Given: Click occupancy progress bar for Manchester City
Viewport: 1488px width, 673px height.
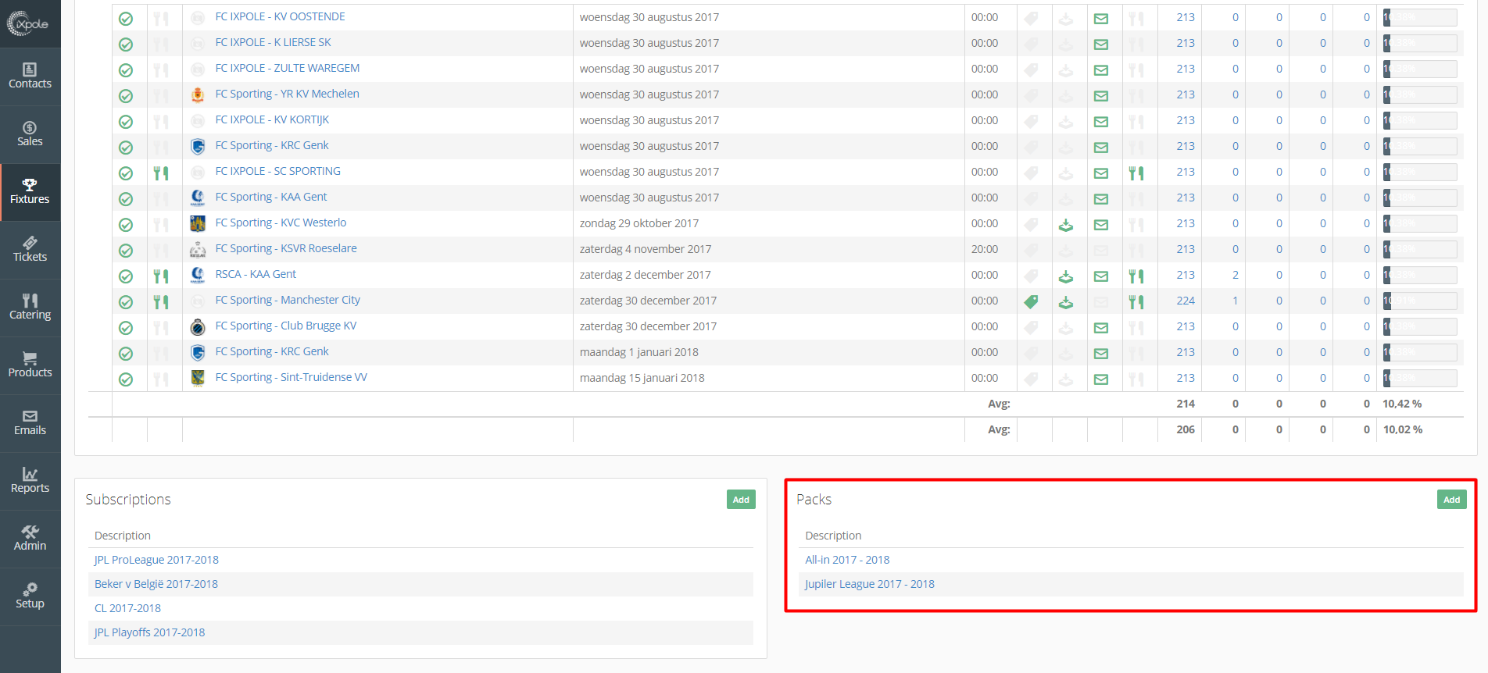Looking at the screenshot, I should 1420,301.
